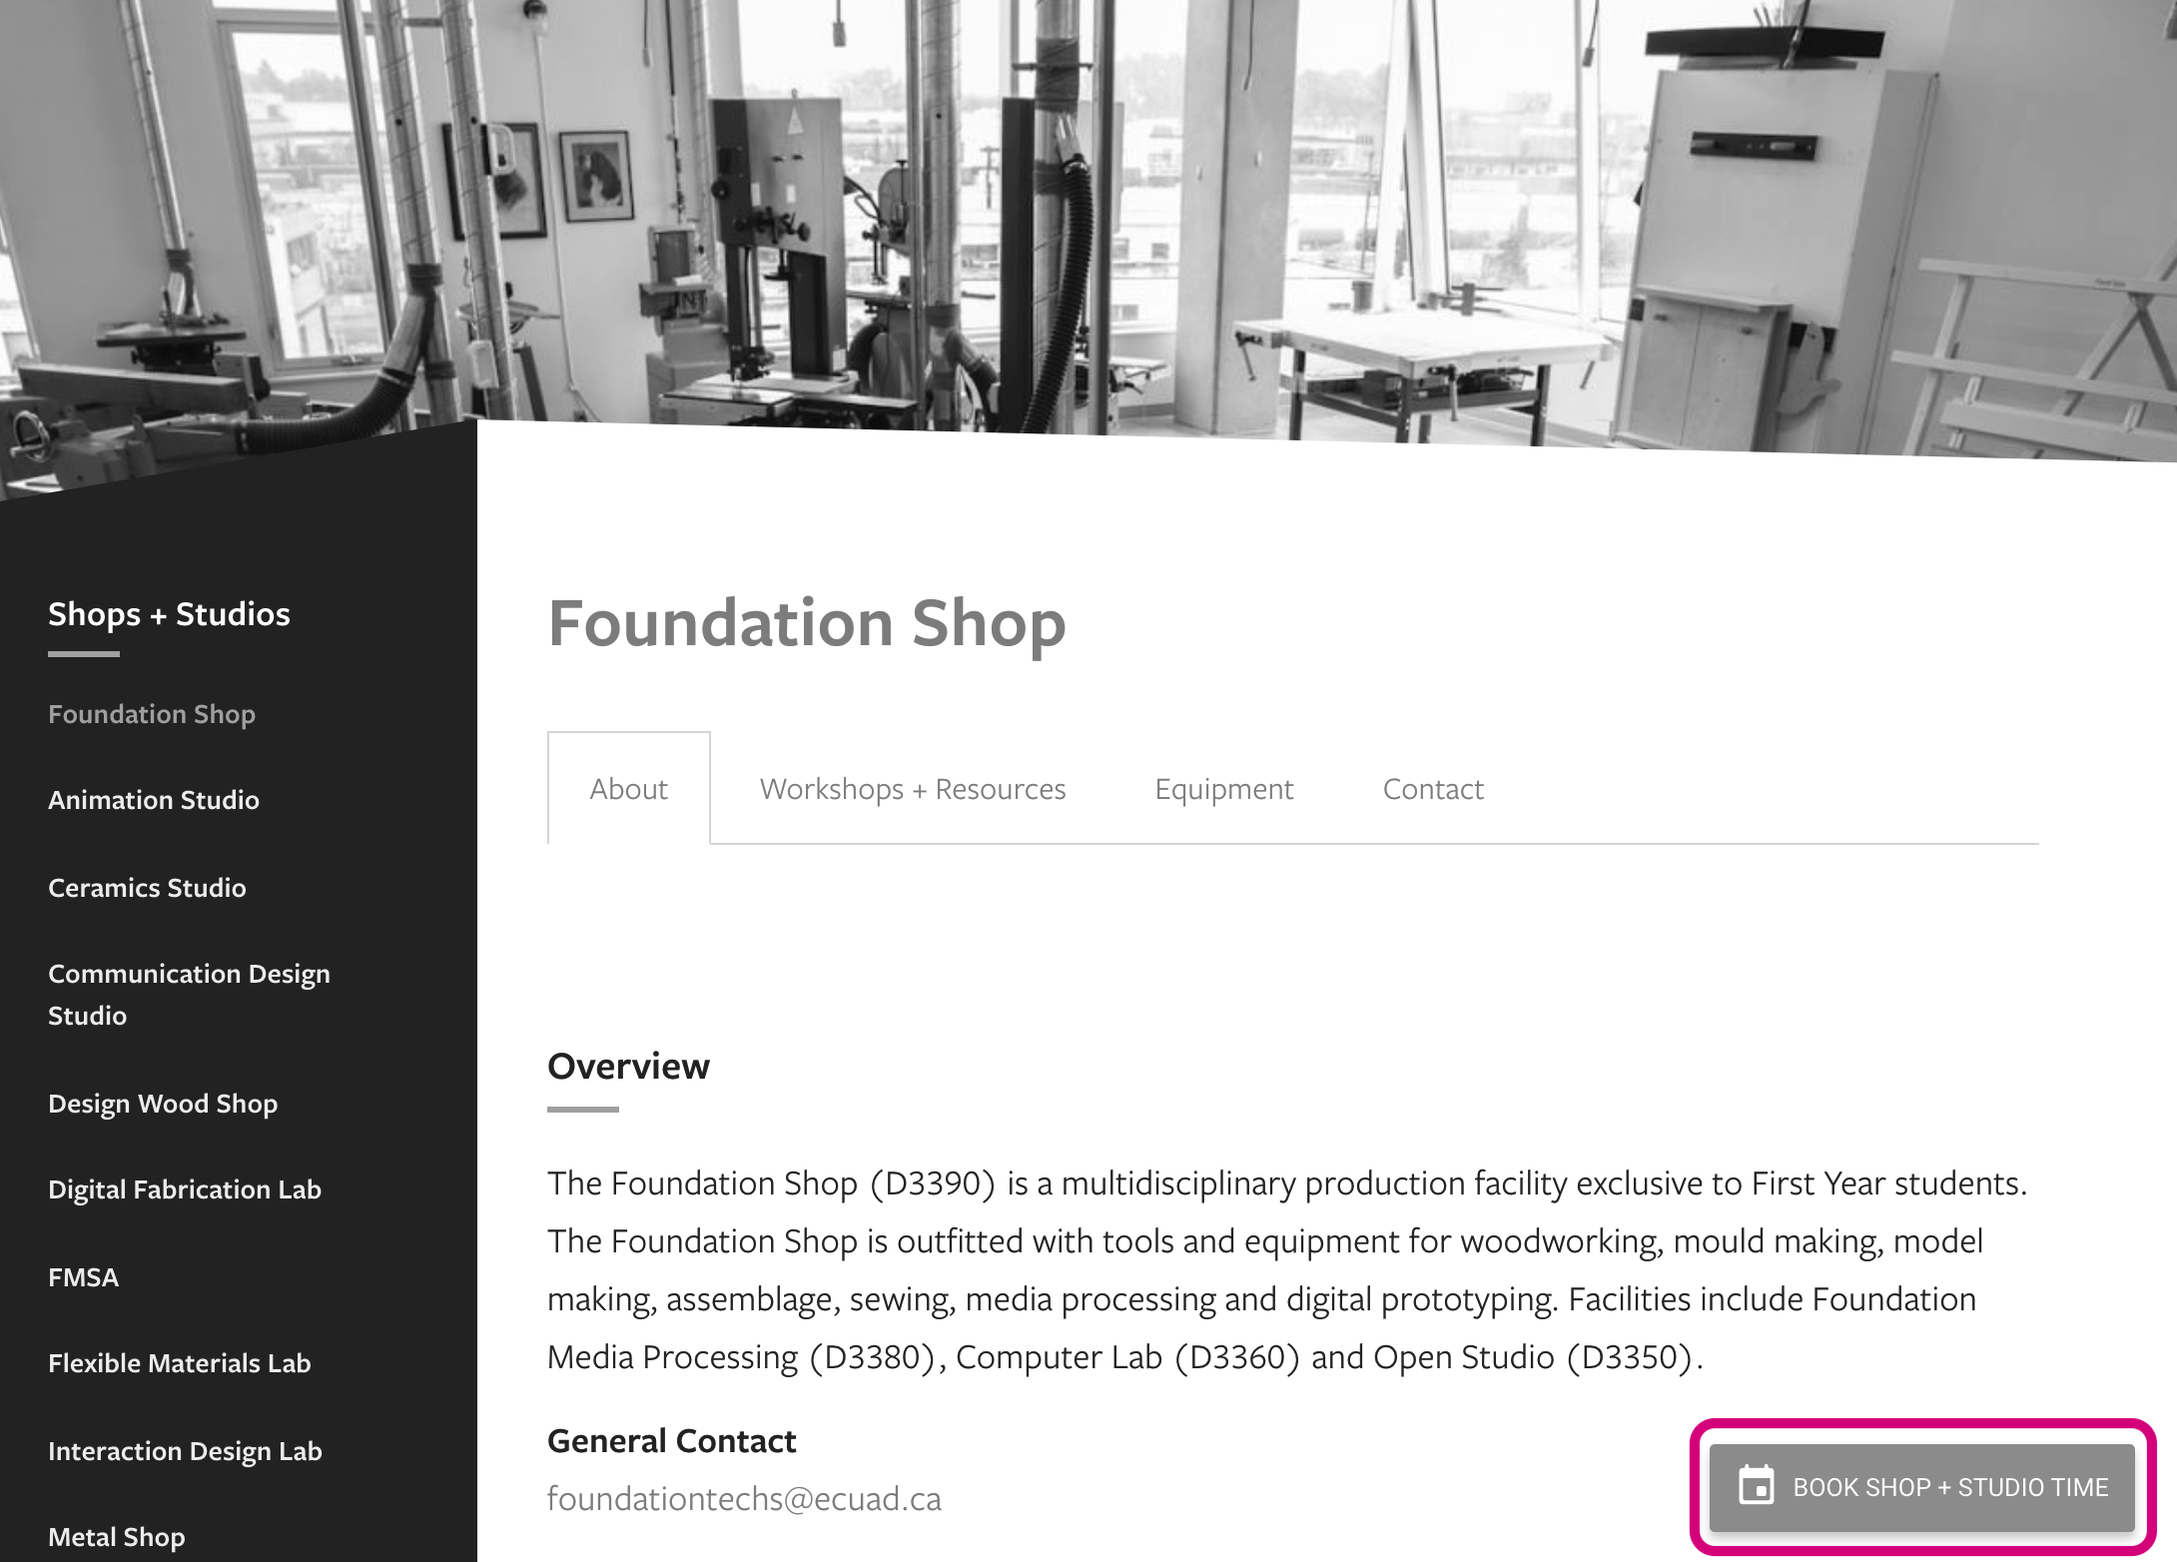Switch to the About tab

pyautogui.click(x=629, y=788)
